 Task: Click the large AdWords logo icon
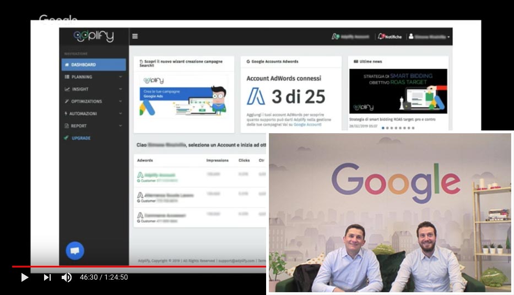[x=256, y=96]
